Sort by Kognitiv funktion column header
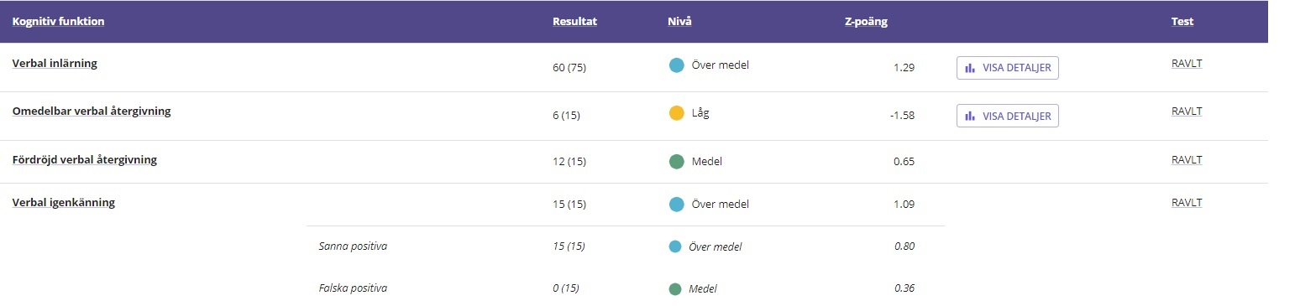Image resolution: width=1295 pixels, height=306 pixels. tap(58, 22)
